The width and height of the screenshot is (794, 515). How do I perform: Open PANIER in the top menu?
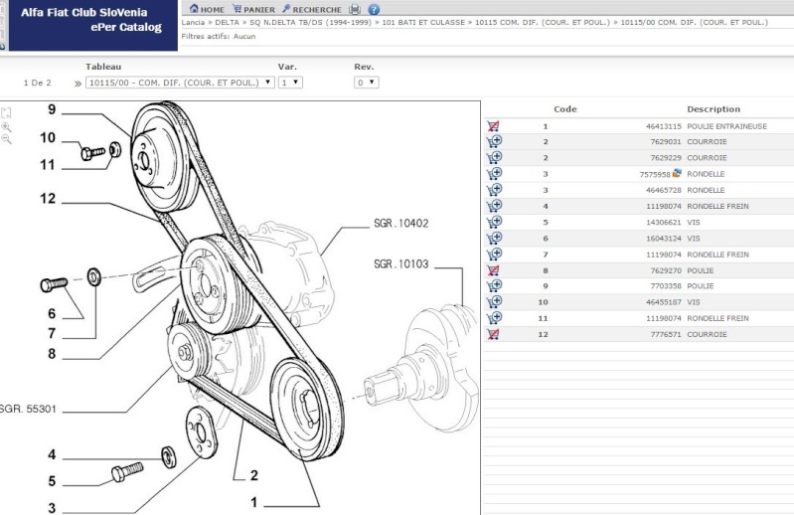tap(253, 9)
